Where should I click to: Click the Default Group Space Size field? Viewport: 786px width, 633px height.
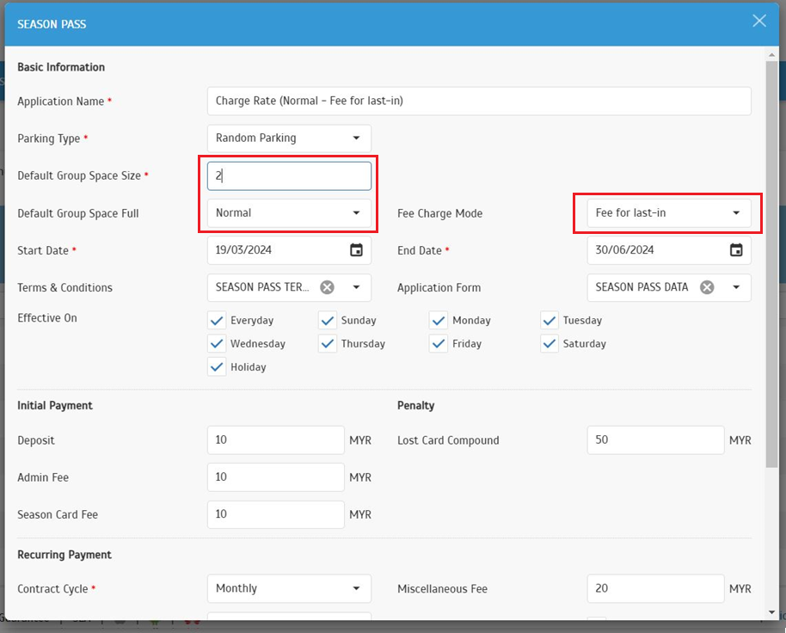click(289, 175)
